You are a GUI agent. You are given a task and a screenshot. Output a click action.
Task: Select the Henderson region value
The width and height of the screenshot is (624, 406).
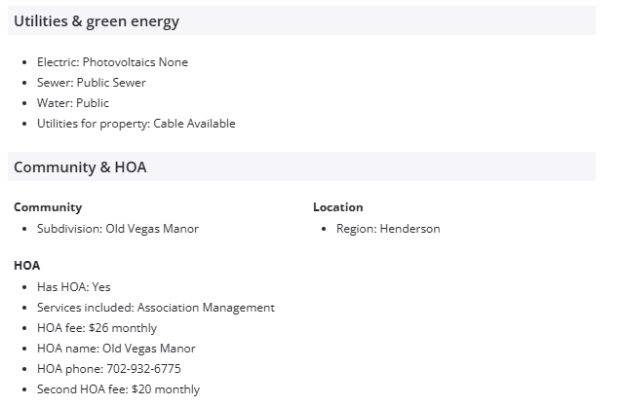(409, 229)
